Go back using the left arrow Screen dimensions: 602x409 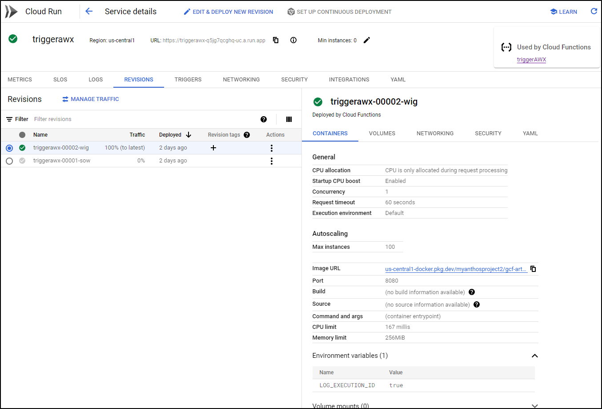(89, 12)
